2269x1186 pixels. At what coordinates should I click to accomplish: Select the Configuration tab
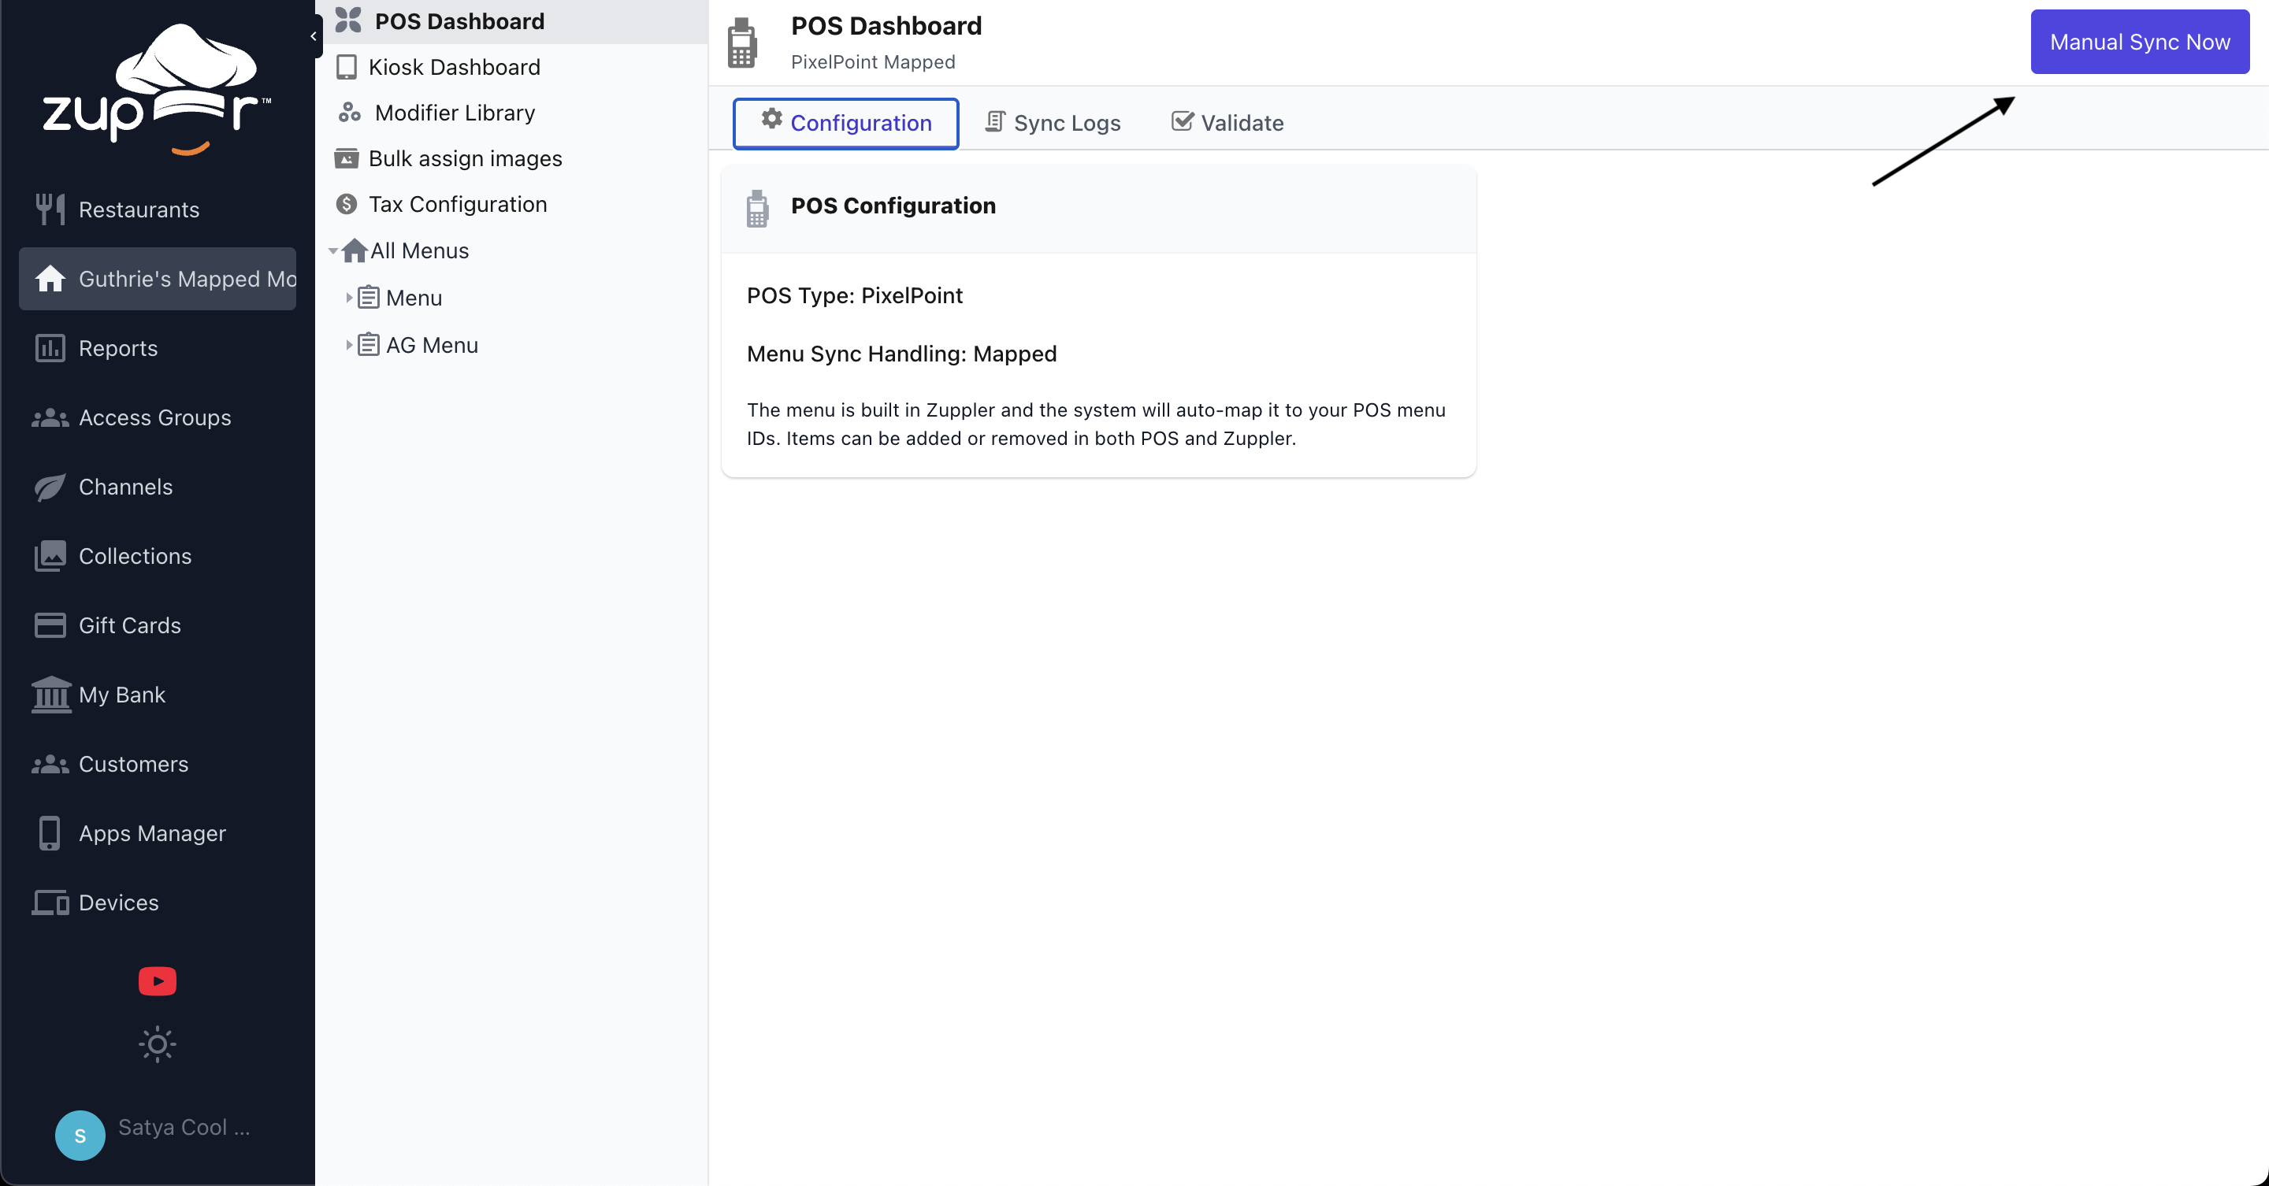tap(845, 122)
